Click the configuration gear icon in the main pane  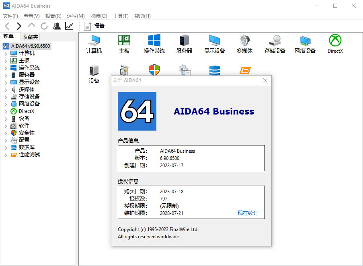[185, 70]
